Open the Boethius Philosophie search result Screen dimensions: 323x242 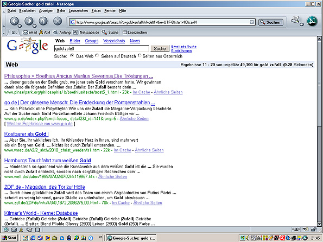tap(79, 76)
